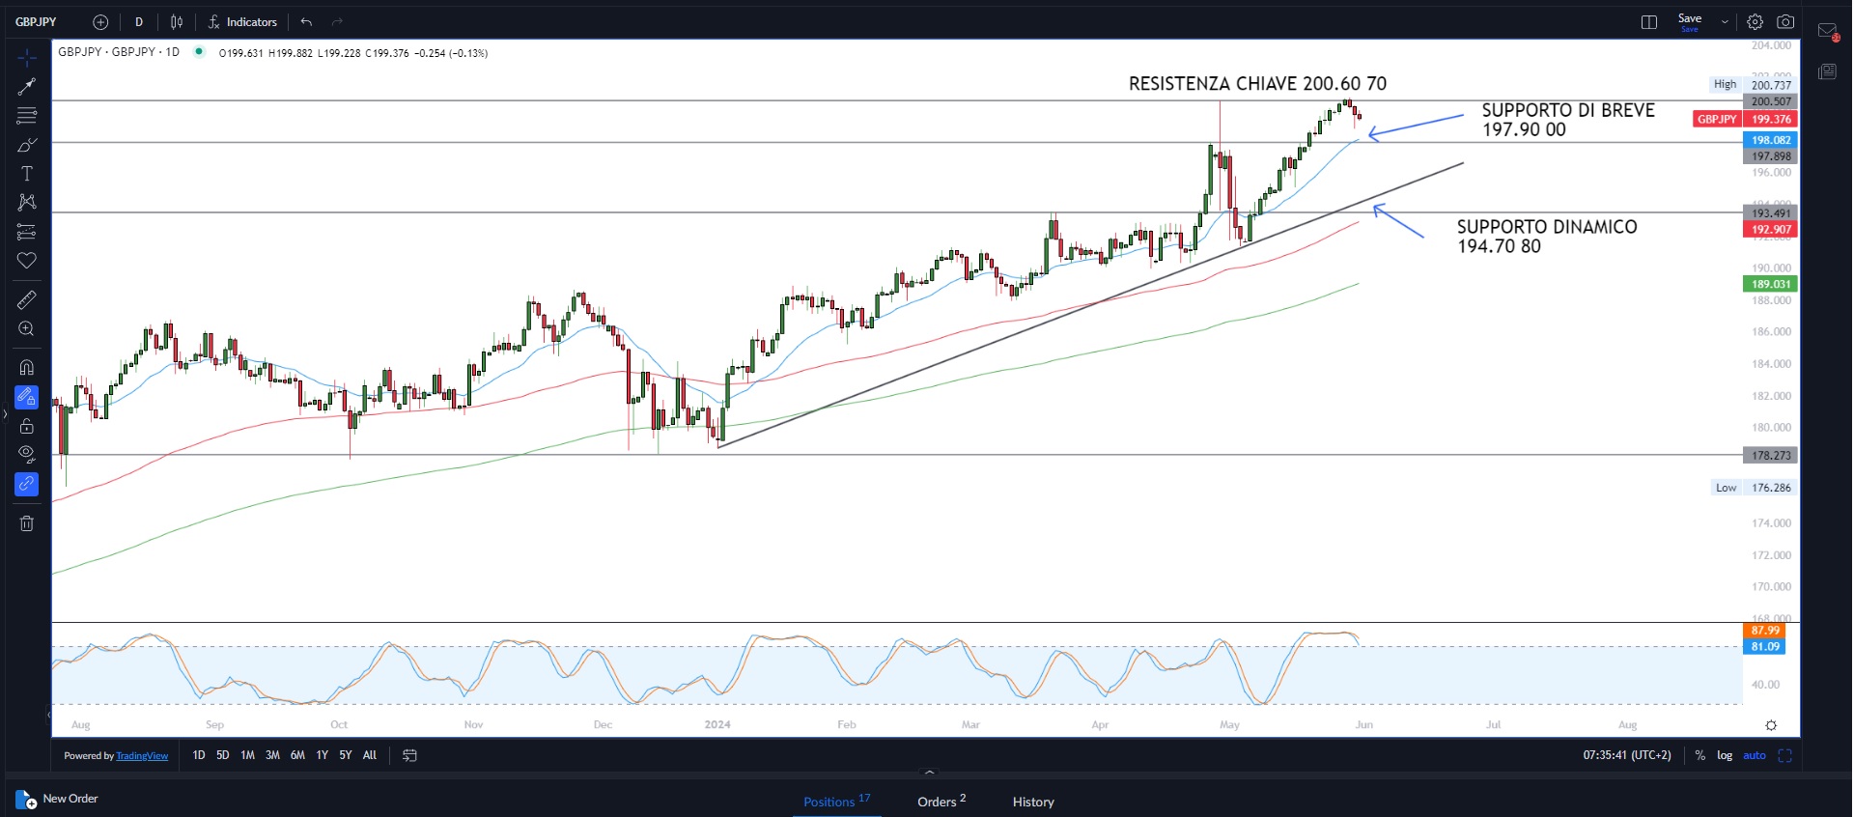Toggle lock all drawing tools
The width and height of the screenshot is (1854, 817).
click(26, 426)
